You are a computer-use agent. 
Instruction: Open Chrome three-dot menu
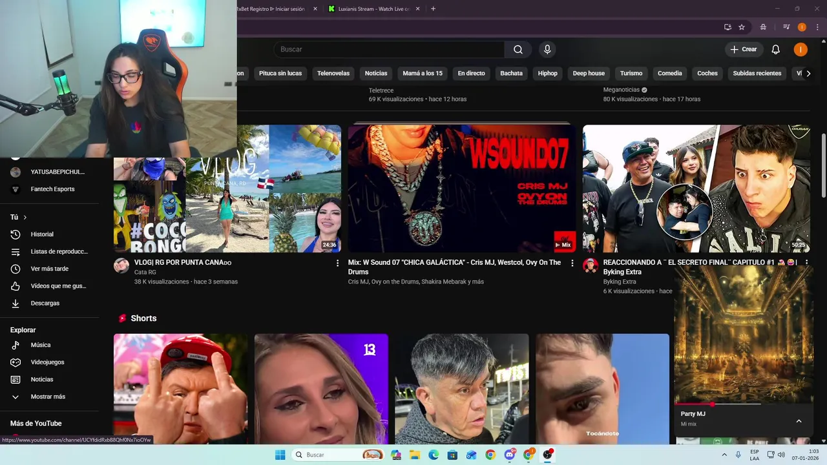(817, 27)
